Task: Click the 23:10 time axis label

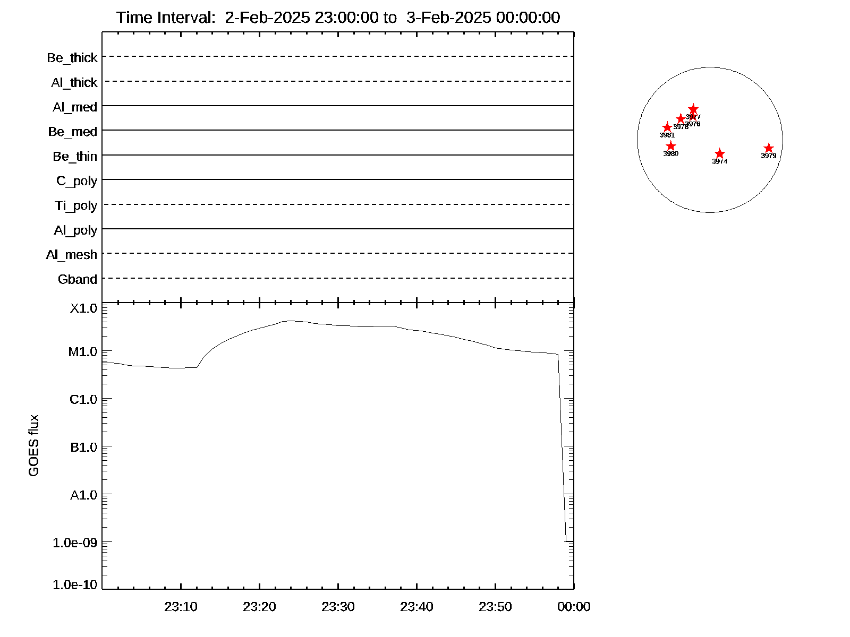Action: 181,607
